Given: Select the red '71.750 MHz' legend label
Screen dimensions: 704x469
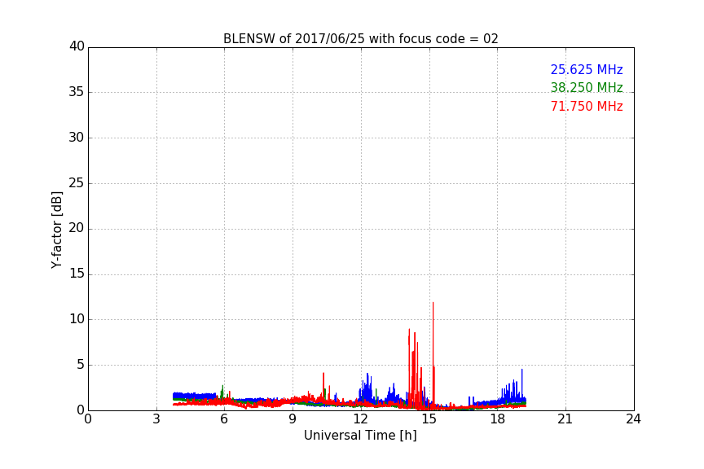Looking at the screenshot, I should (587, 107).
